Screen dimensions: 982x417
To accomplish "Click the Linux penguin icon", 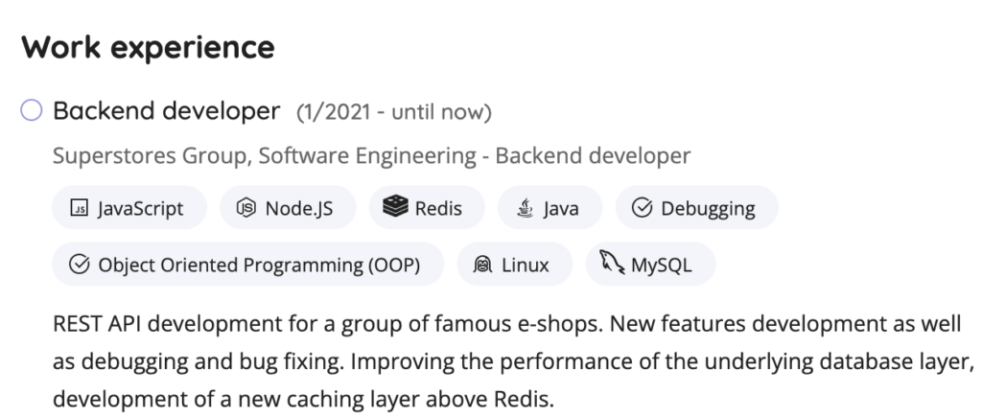I will click(x=483, y=265).
